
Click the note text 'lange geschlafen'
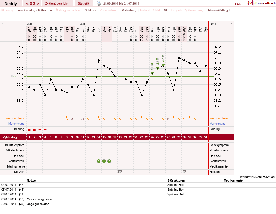[38, 204]
